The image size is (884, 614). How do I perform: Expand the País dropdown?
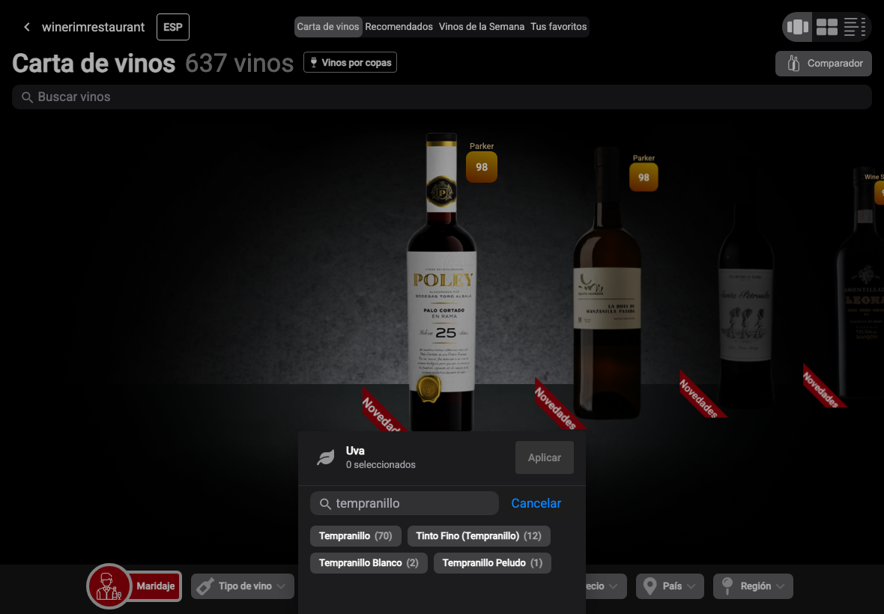(x=670, y=586)
